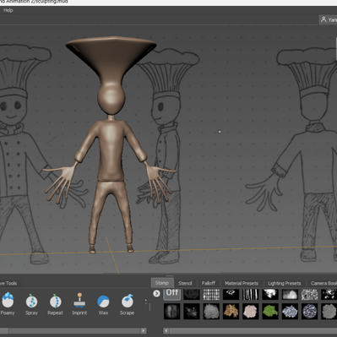
Task: Select the Scrape sculpt tool
Action: tap(127, 304)
